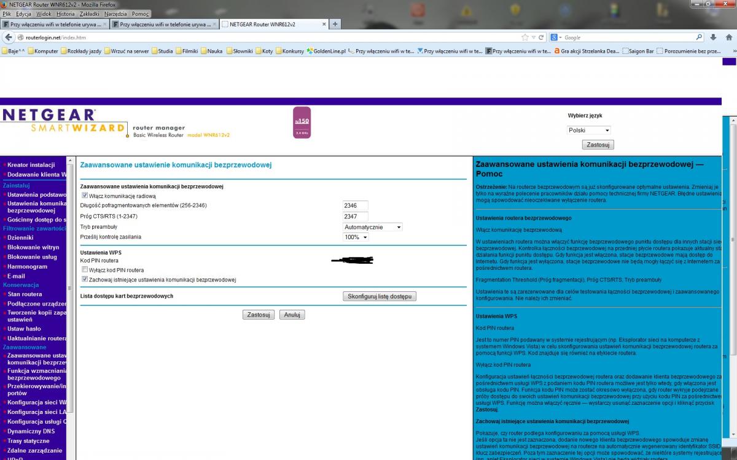Open the Wybierz język language dropdown

589,130
